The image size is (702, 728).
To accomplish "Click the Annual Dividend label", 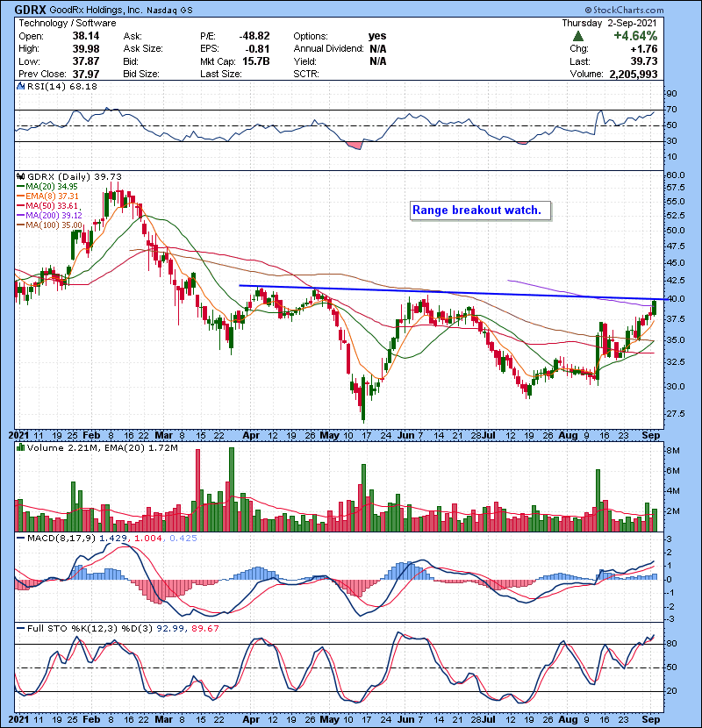I will tap(328, 49).
